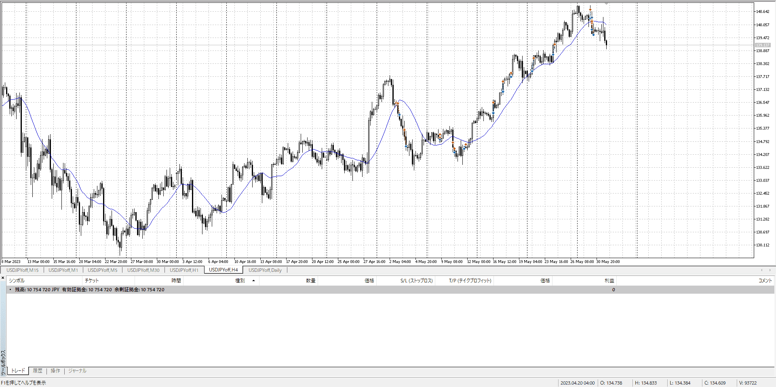
Task: Click the コメント column header
Action: click(765, 280)
